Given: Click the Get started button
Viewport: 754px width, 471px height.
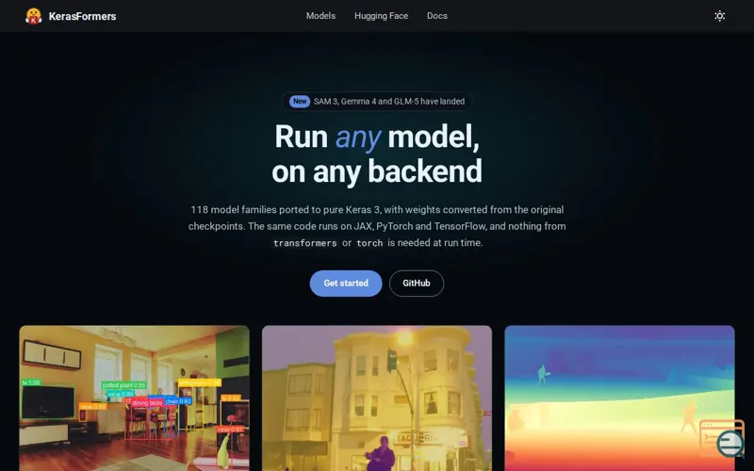Looking at the screenshot, I should 346,284.
